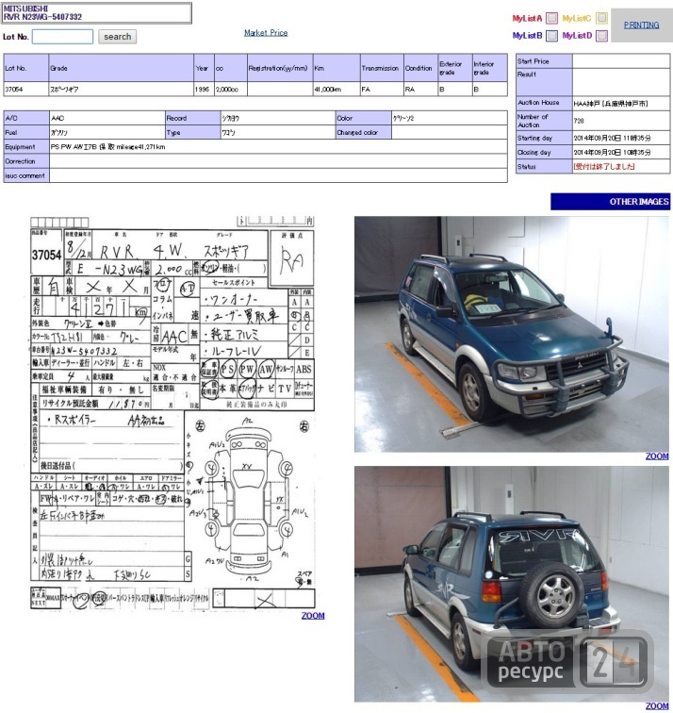Click the search button

coord(117,37)
